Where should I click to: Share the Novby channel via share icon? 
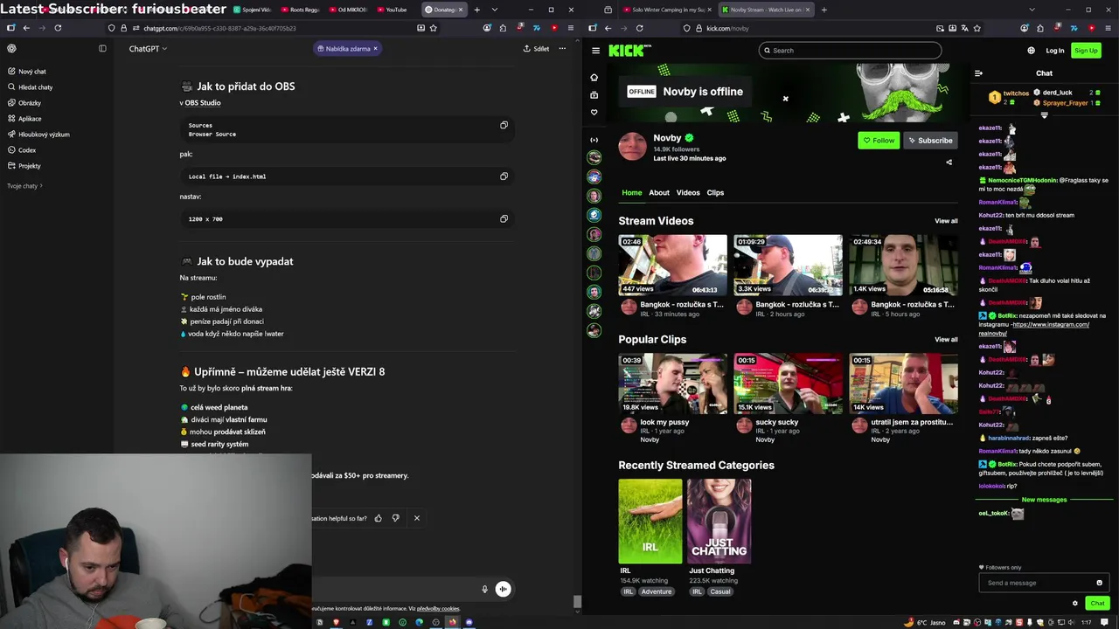(949, 162)
